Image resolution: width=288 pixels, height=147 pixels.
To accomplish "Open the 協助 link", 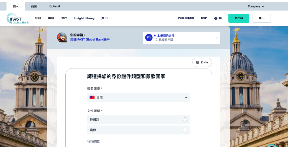I will 204,18.
